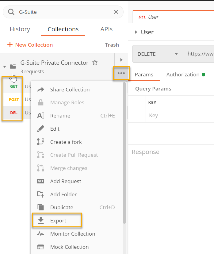Click the Mock Collection server icon

[x=40, y=247]
